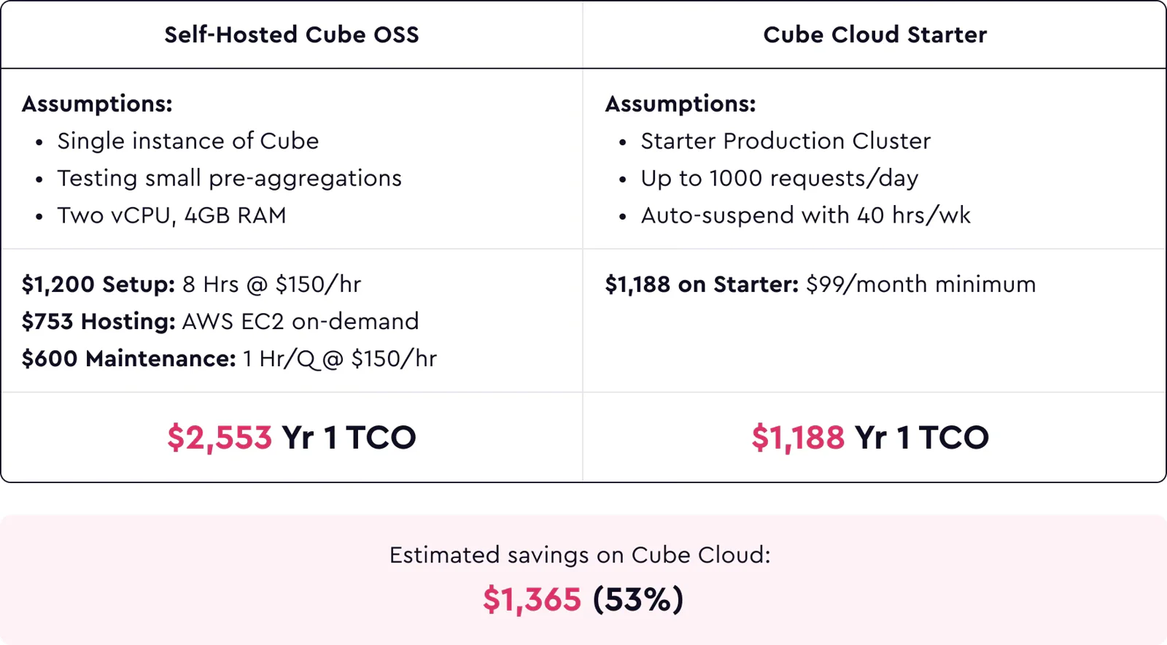The width and height of the screenshot is (1167, 645).
Task: Click the $1,365 savings amount
Action: pyautogui.click(x=532, y=600)
